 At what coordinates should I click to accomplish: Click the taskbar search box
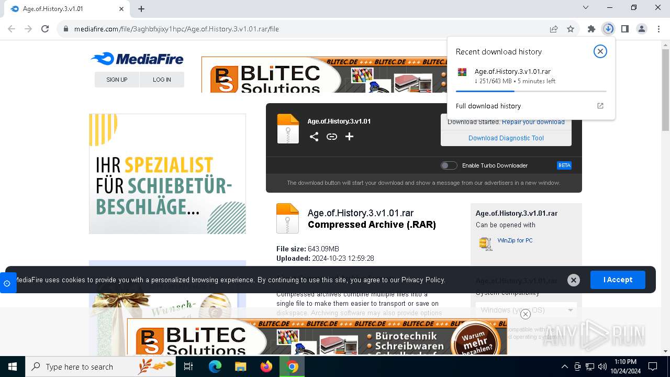click(100, 367)
